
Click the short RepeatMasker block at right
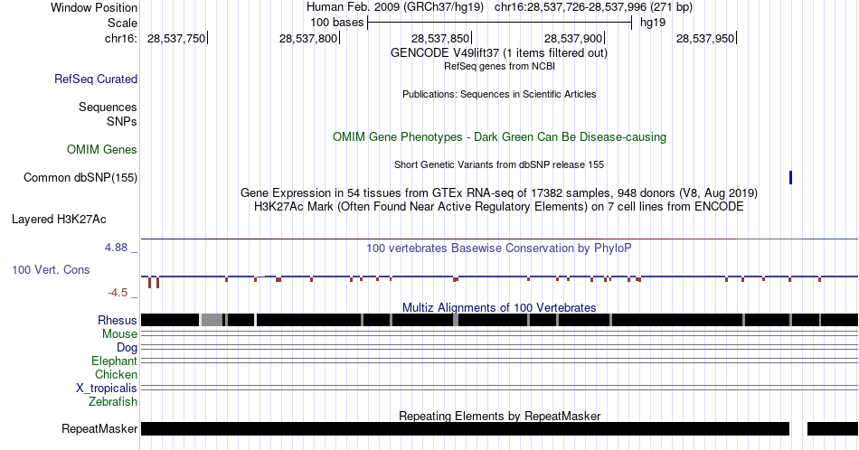pos(833,428)
